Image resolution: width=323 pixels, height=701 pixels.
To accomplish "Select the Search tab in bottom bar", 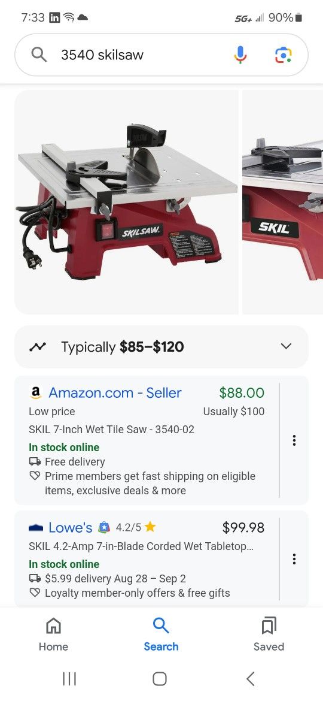I will pos(161,634).
